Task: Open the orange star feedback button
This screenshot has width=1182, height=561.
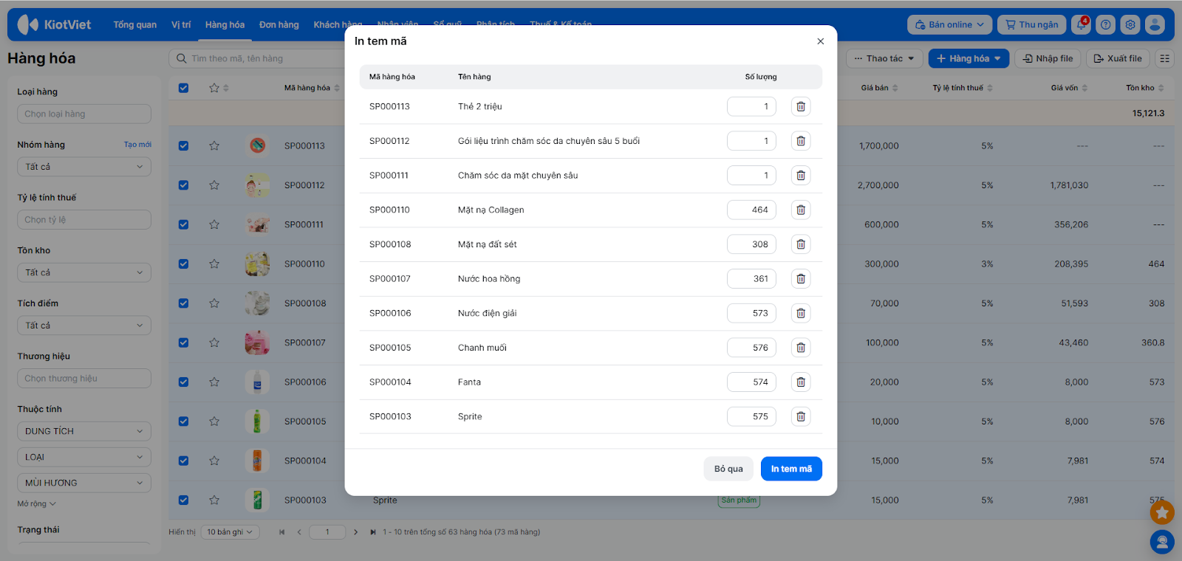Action: click(x=1162, y=512)
